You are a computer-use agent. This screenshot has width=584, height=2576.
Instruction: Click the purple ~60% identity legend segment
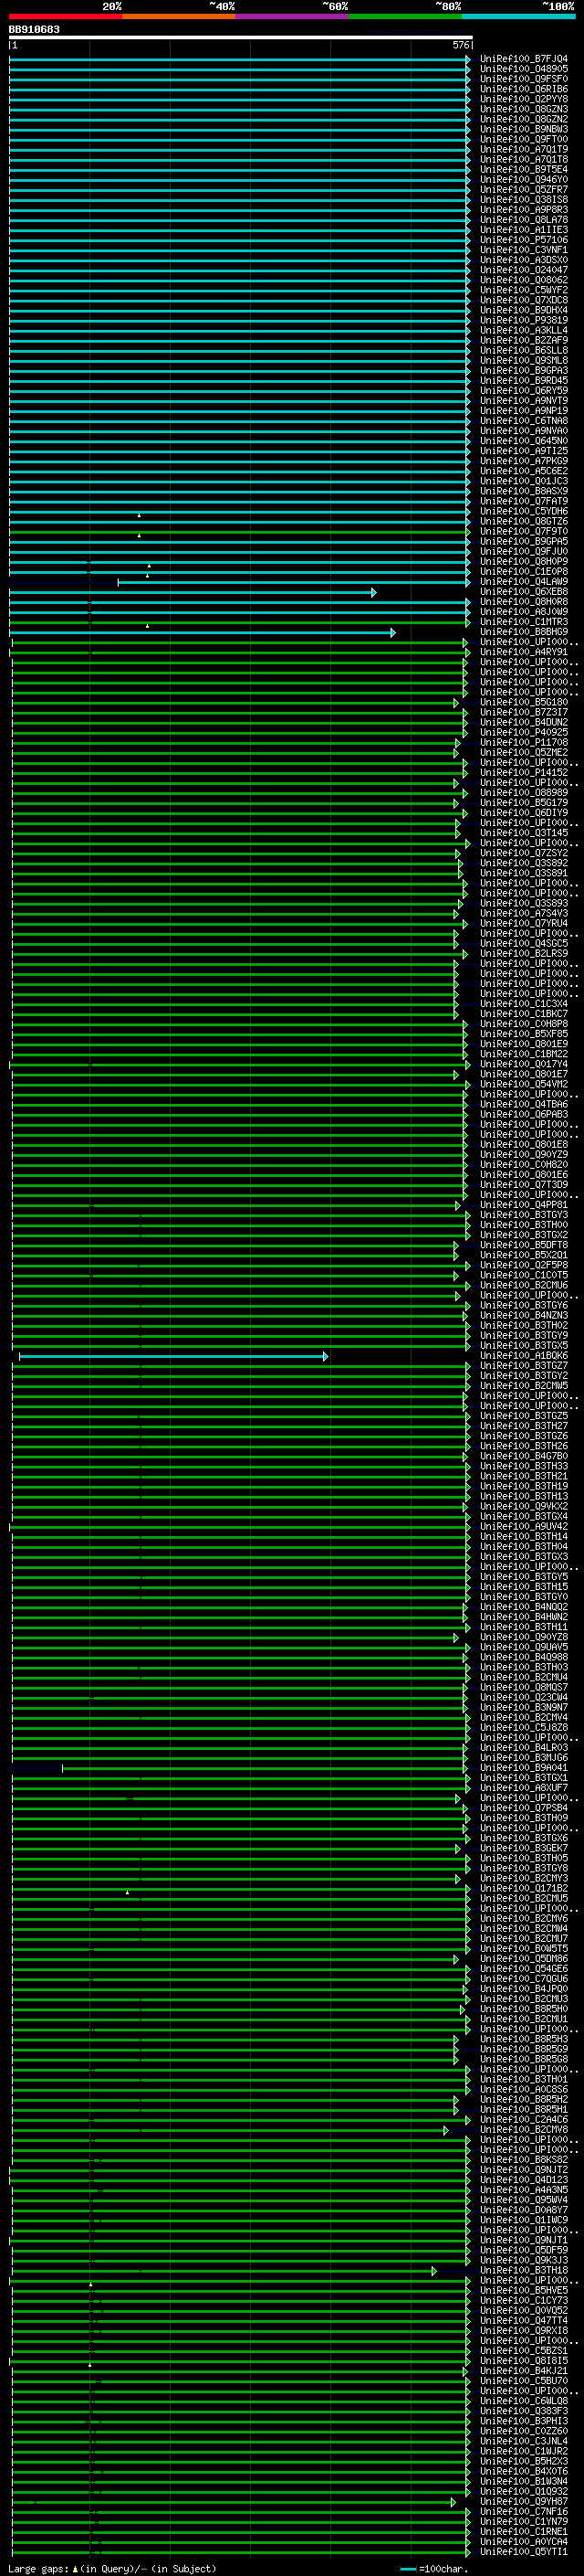291,17
